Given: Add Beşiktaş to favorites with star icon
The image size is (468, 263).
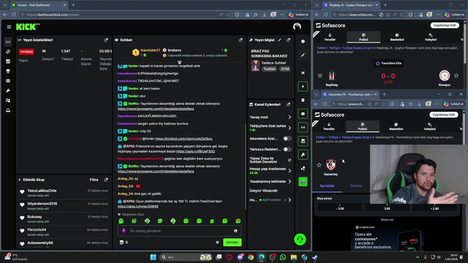Looking at the screenshot, I should pos(320,76).
